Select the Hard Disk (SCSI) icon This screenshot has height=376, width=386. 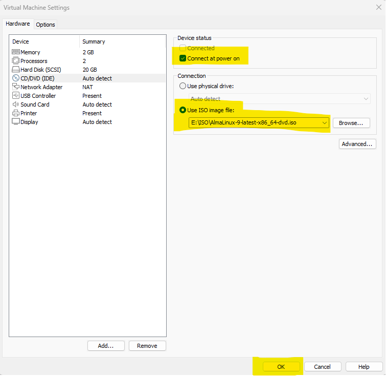(x=16, y=70)
